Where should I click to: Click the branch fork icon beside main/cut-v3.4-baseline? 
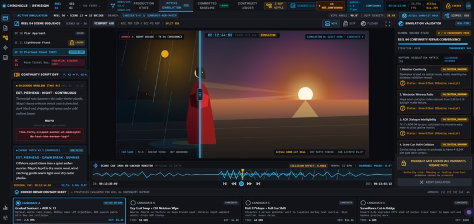[x=113, y=5]
